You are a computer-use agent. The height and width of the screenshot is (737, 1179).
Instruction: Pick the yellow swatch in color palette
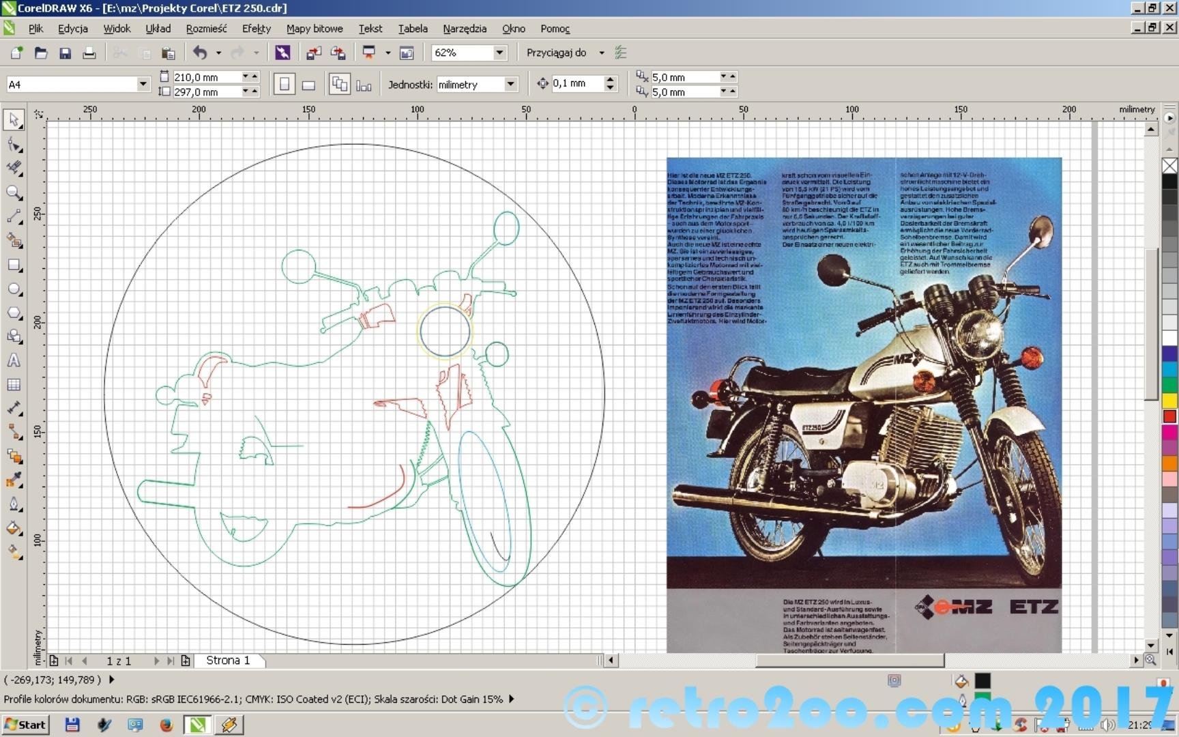click(1169, 401)
